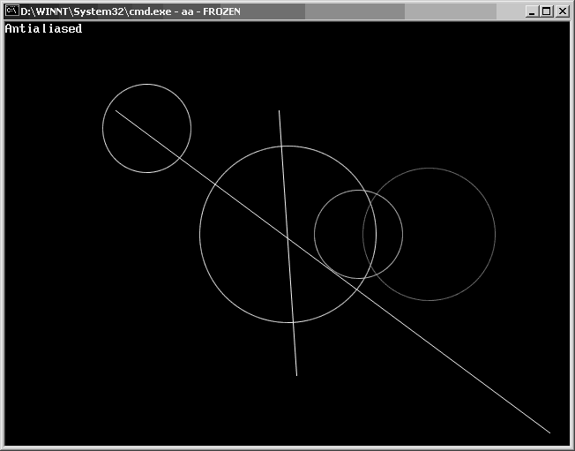Screen dimensions: 575x451
Task: Click the lens-shaped overlap of medium and dim circles
Action: [x=383, y=235]
